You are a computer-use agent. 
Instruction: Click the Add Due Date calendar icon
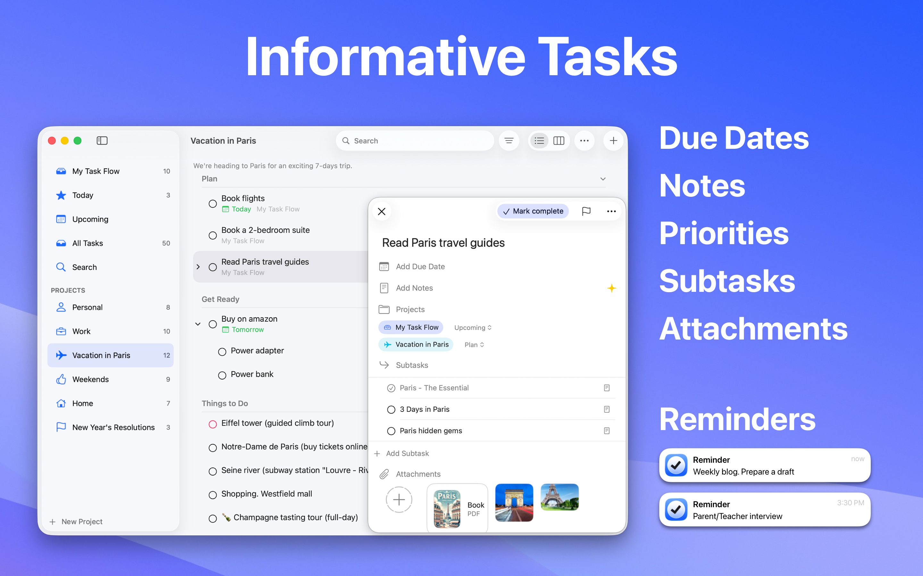384,267
